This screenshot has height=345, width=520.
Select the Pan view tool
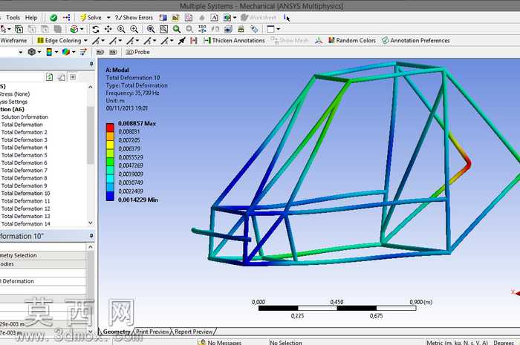[108, 30]
